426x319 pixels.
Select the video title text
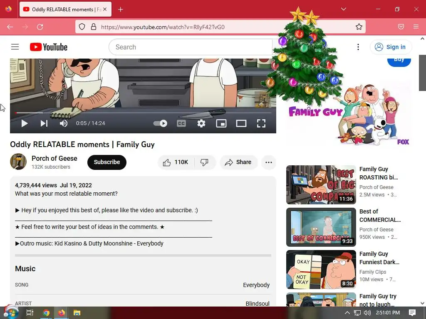pos(82,144)
